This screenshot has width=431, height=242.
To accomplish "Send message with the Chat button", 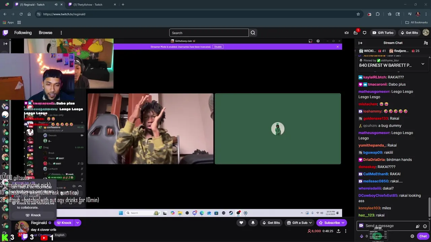I will point(423,236).
